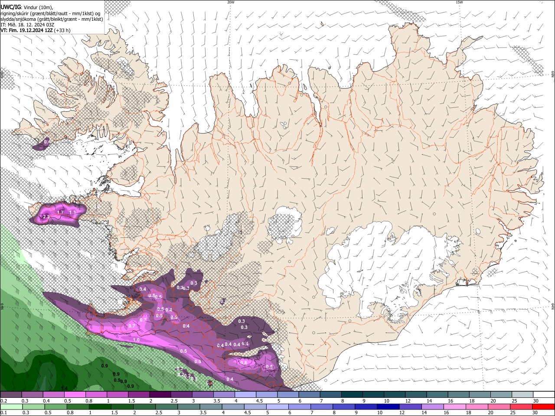Click the '1.7' precipitation value on the map

[61, 212]
